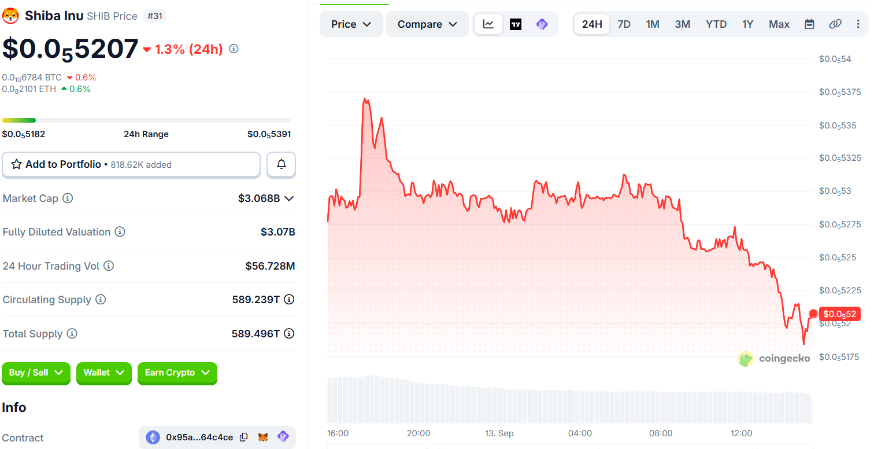Viewport: 874px width, 449px height.
Task: Click Add to Portfolio button
Action: [131, 164]
